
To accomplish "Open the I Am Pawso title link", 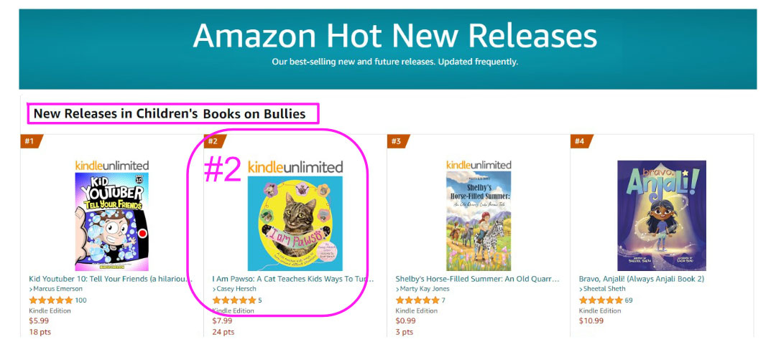I will 293,279.
